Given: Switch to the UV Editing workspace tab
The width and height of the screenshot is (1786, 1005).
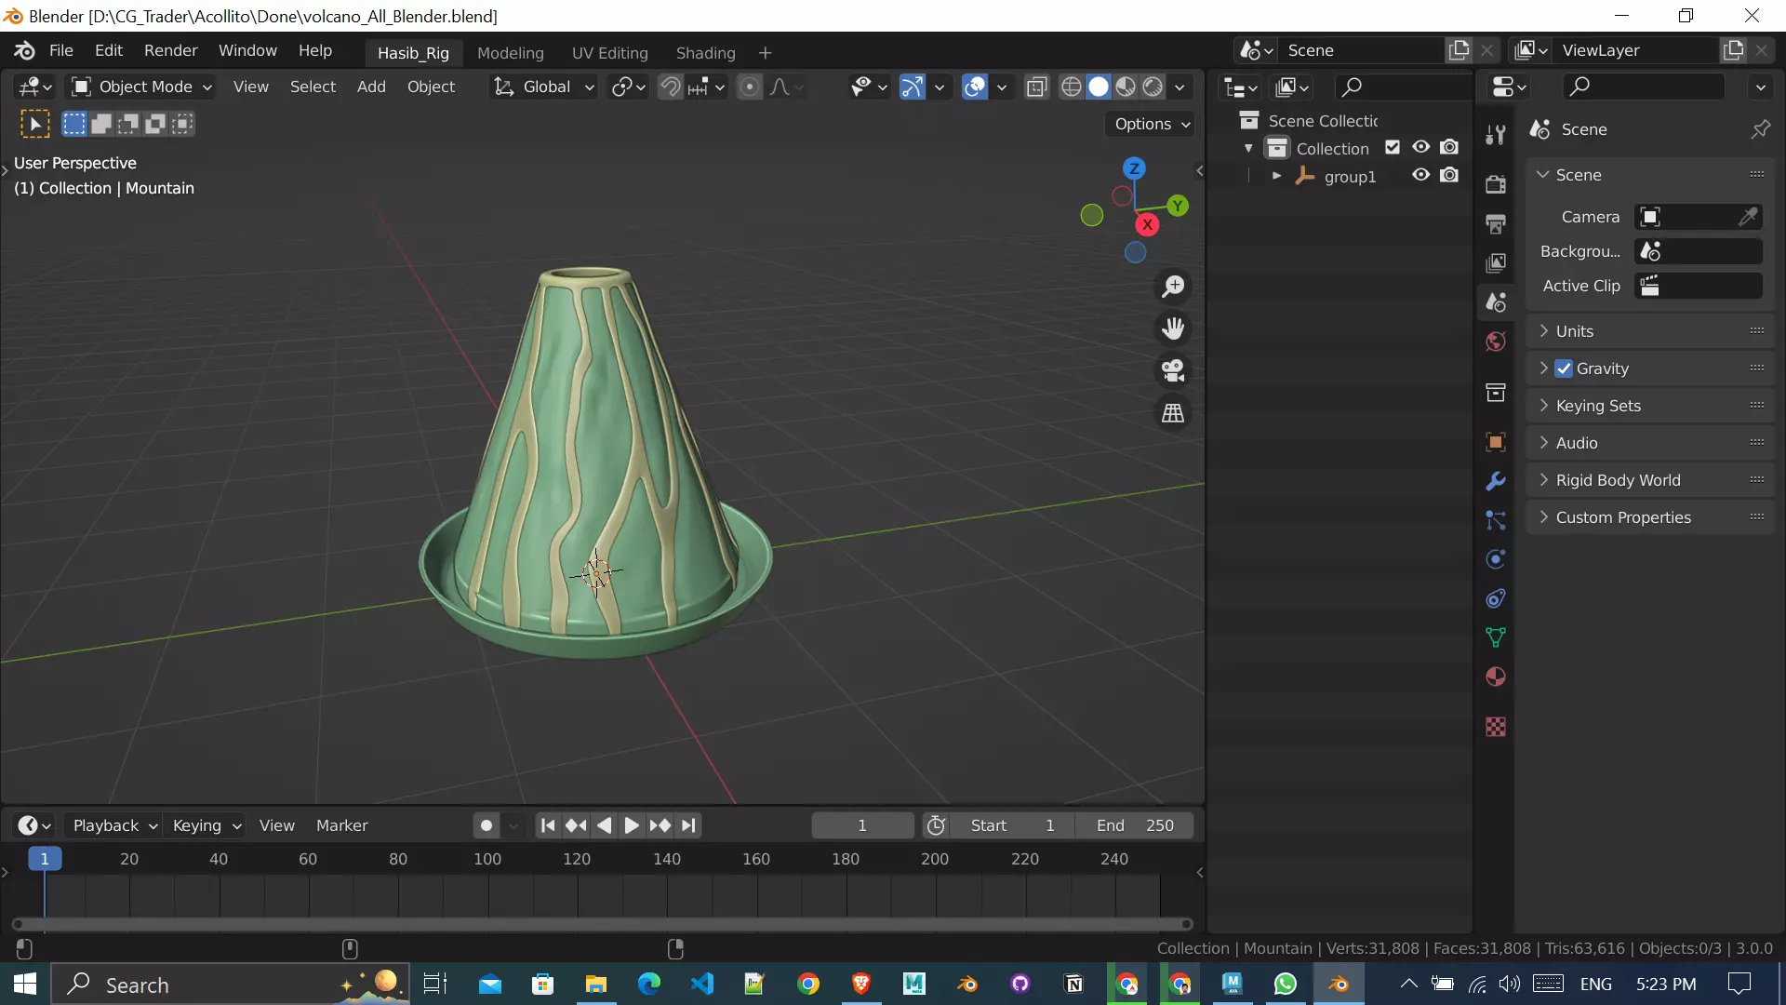Looking at the screenshot, I should pos(609,53).
